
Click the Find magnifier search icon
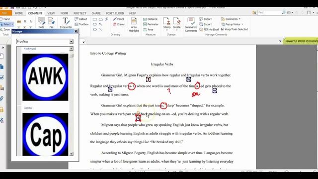tap(284, 12)
